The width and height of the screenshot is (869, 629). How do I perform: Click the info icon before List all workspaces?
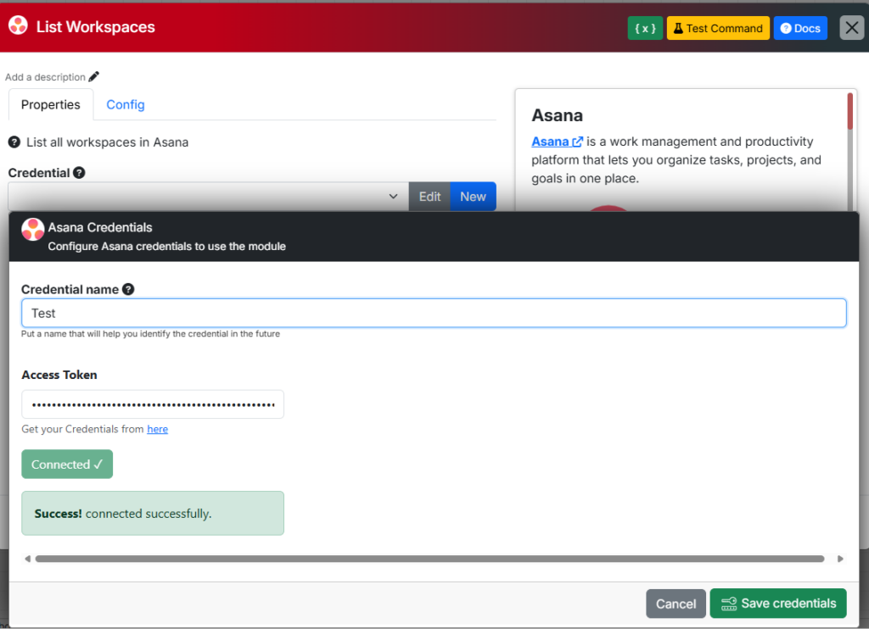pyautogui.click(x=14, y=142)
